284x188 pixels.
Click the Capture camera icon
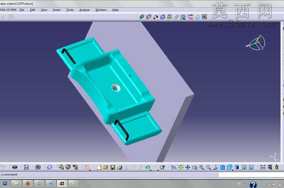15,167
